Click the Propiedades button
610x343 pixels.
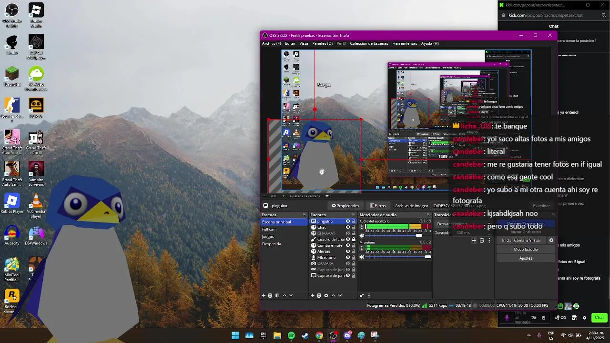tap(345, 206)
